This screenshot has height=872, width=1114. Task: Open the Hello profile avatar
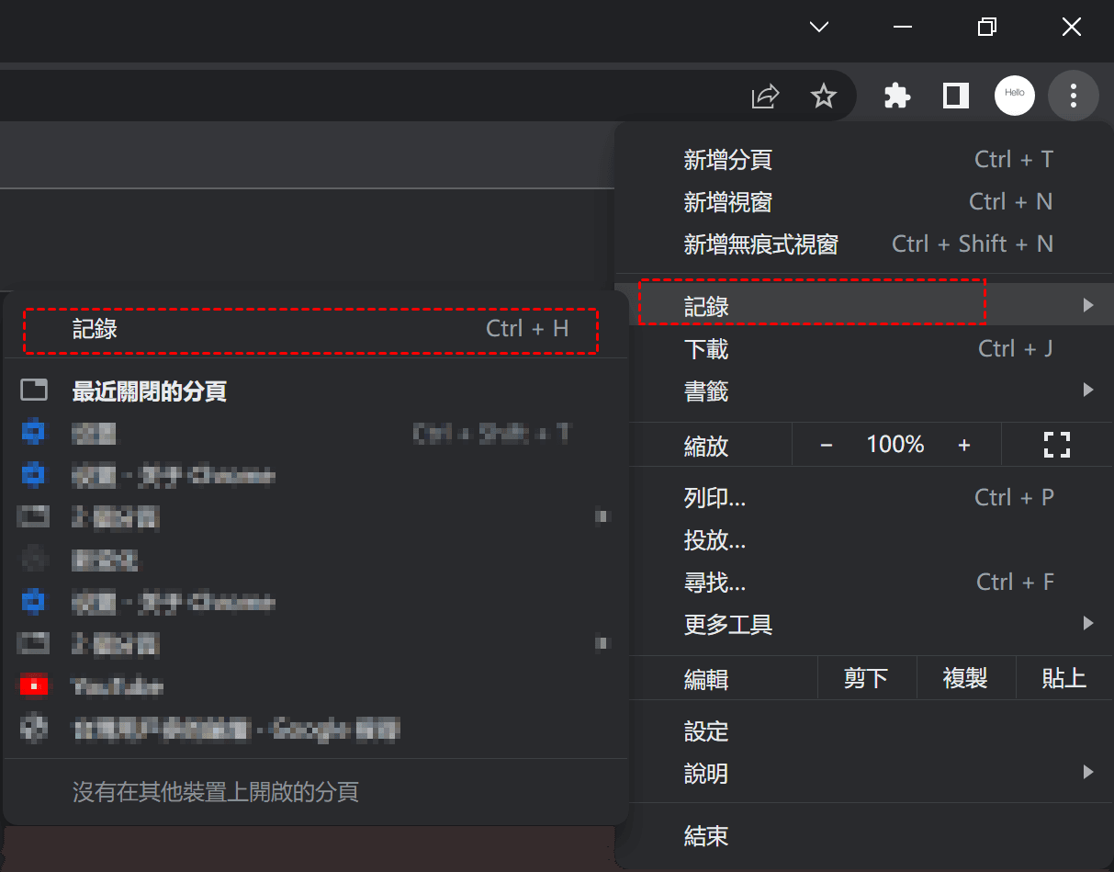point(1014,96)
